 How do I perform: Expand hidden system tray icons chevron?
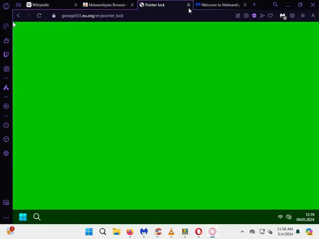[x=242, y=232]
